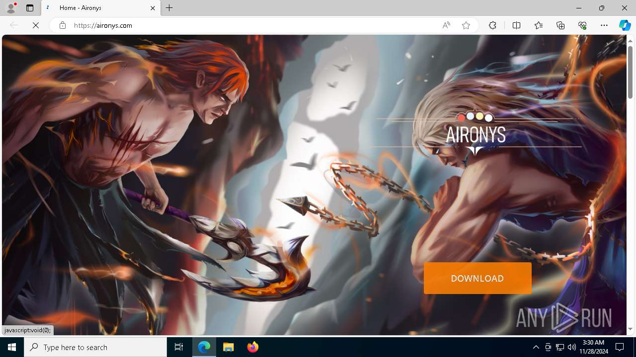Click the vertical scrollbar thumb
The height and width of the screenshot is (357, 636).
click(631, 72)
